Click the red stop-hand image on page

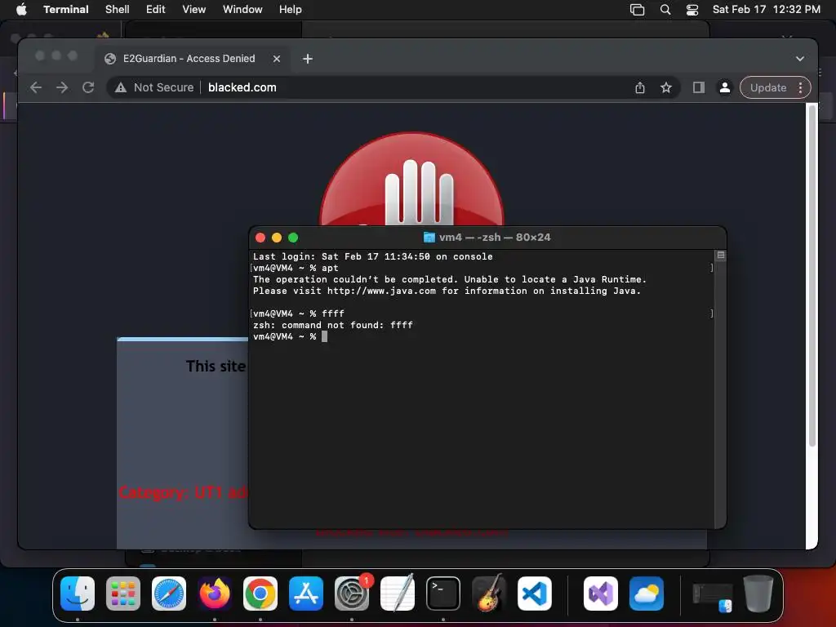pyautogui.click(x=411, y=178)
